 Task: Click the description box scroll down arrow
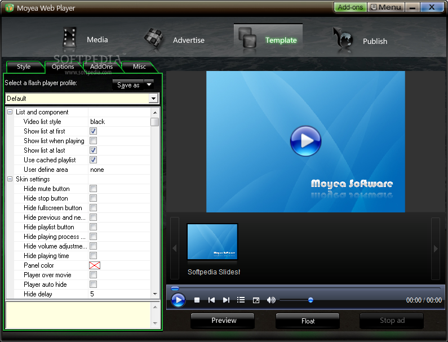coord(155,323)
